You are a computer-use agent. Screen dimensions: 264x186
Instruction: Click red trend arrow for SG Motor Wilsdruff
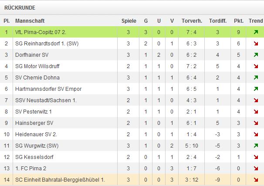(x=256, y=66)
